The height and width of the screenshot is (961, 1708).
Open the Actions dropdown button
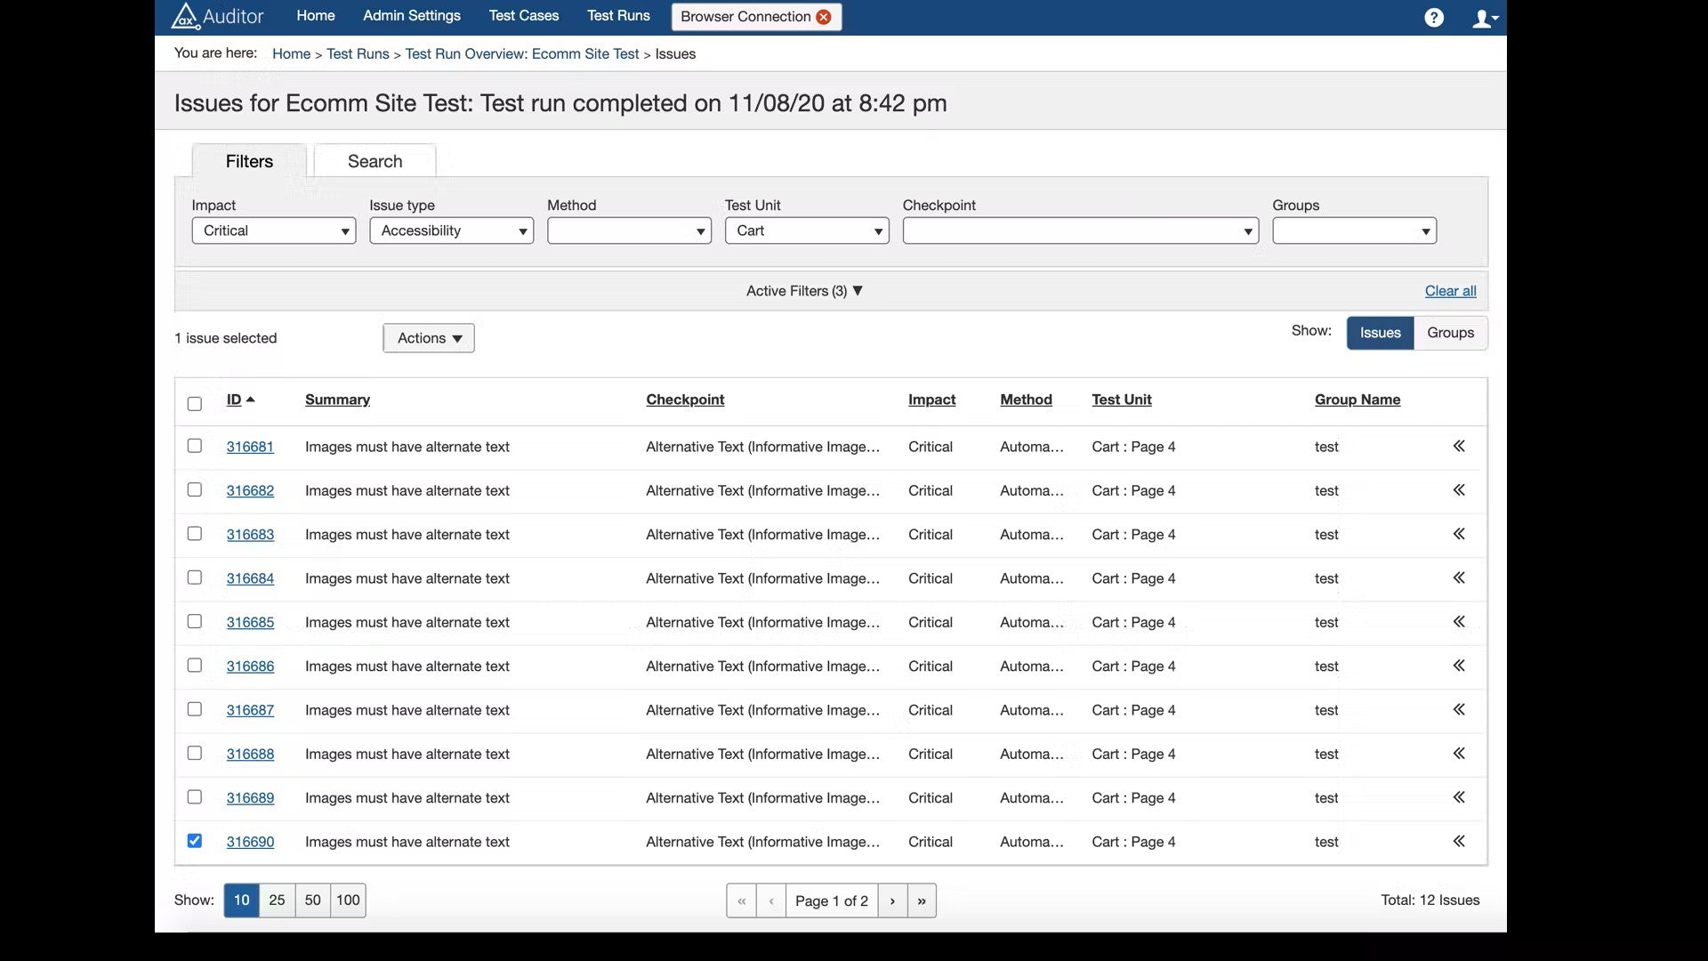429,338
